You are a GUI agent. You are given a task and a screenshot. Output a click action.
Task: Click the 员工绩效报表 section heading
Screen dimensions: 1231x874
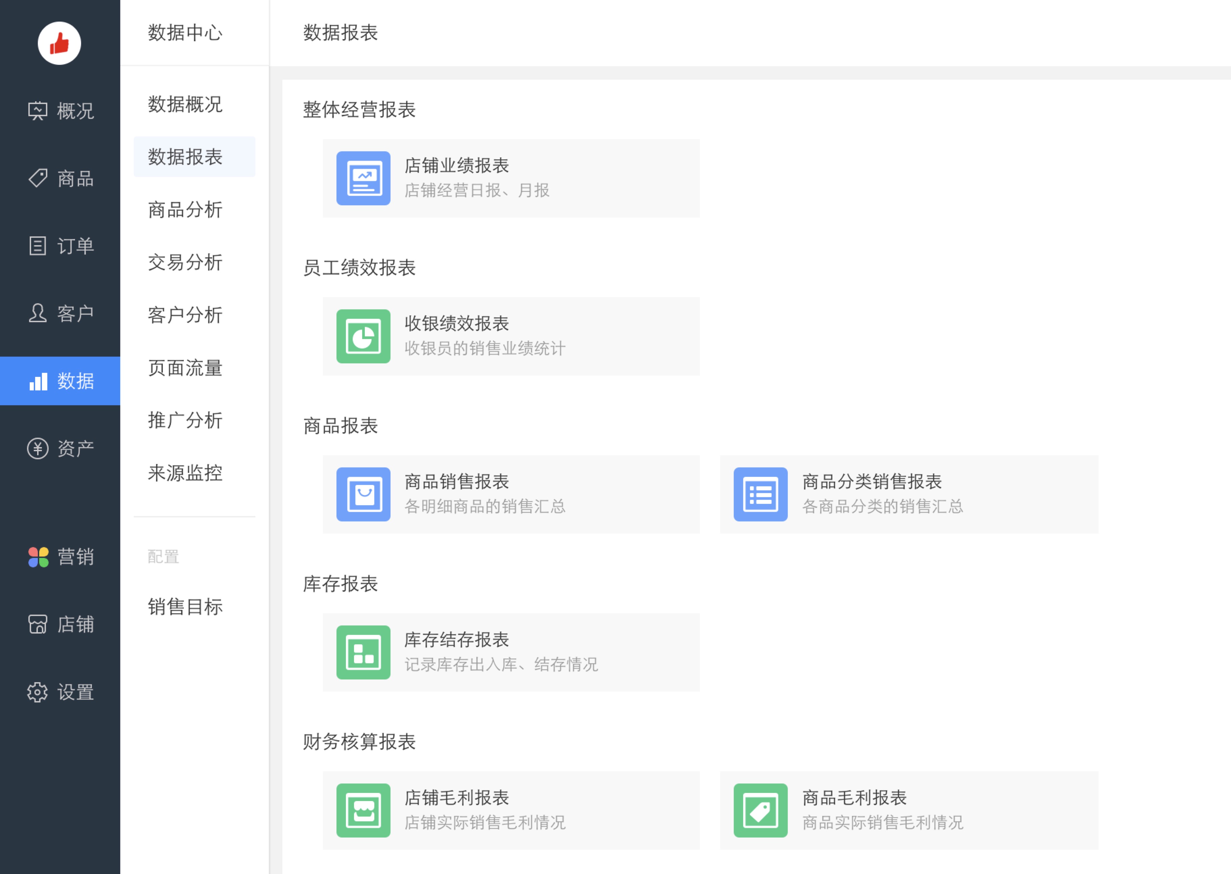coord(359,267)
